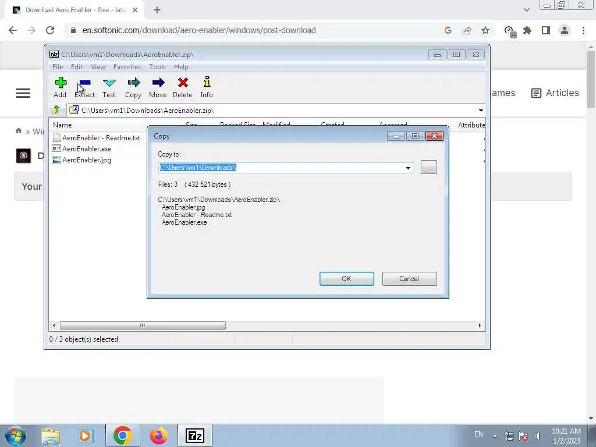Close the Copy dialog with red X

(434, 136)
